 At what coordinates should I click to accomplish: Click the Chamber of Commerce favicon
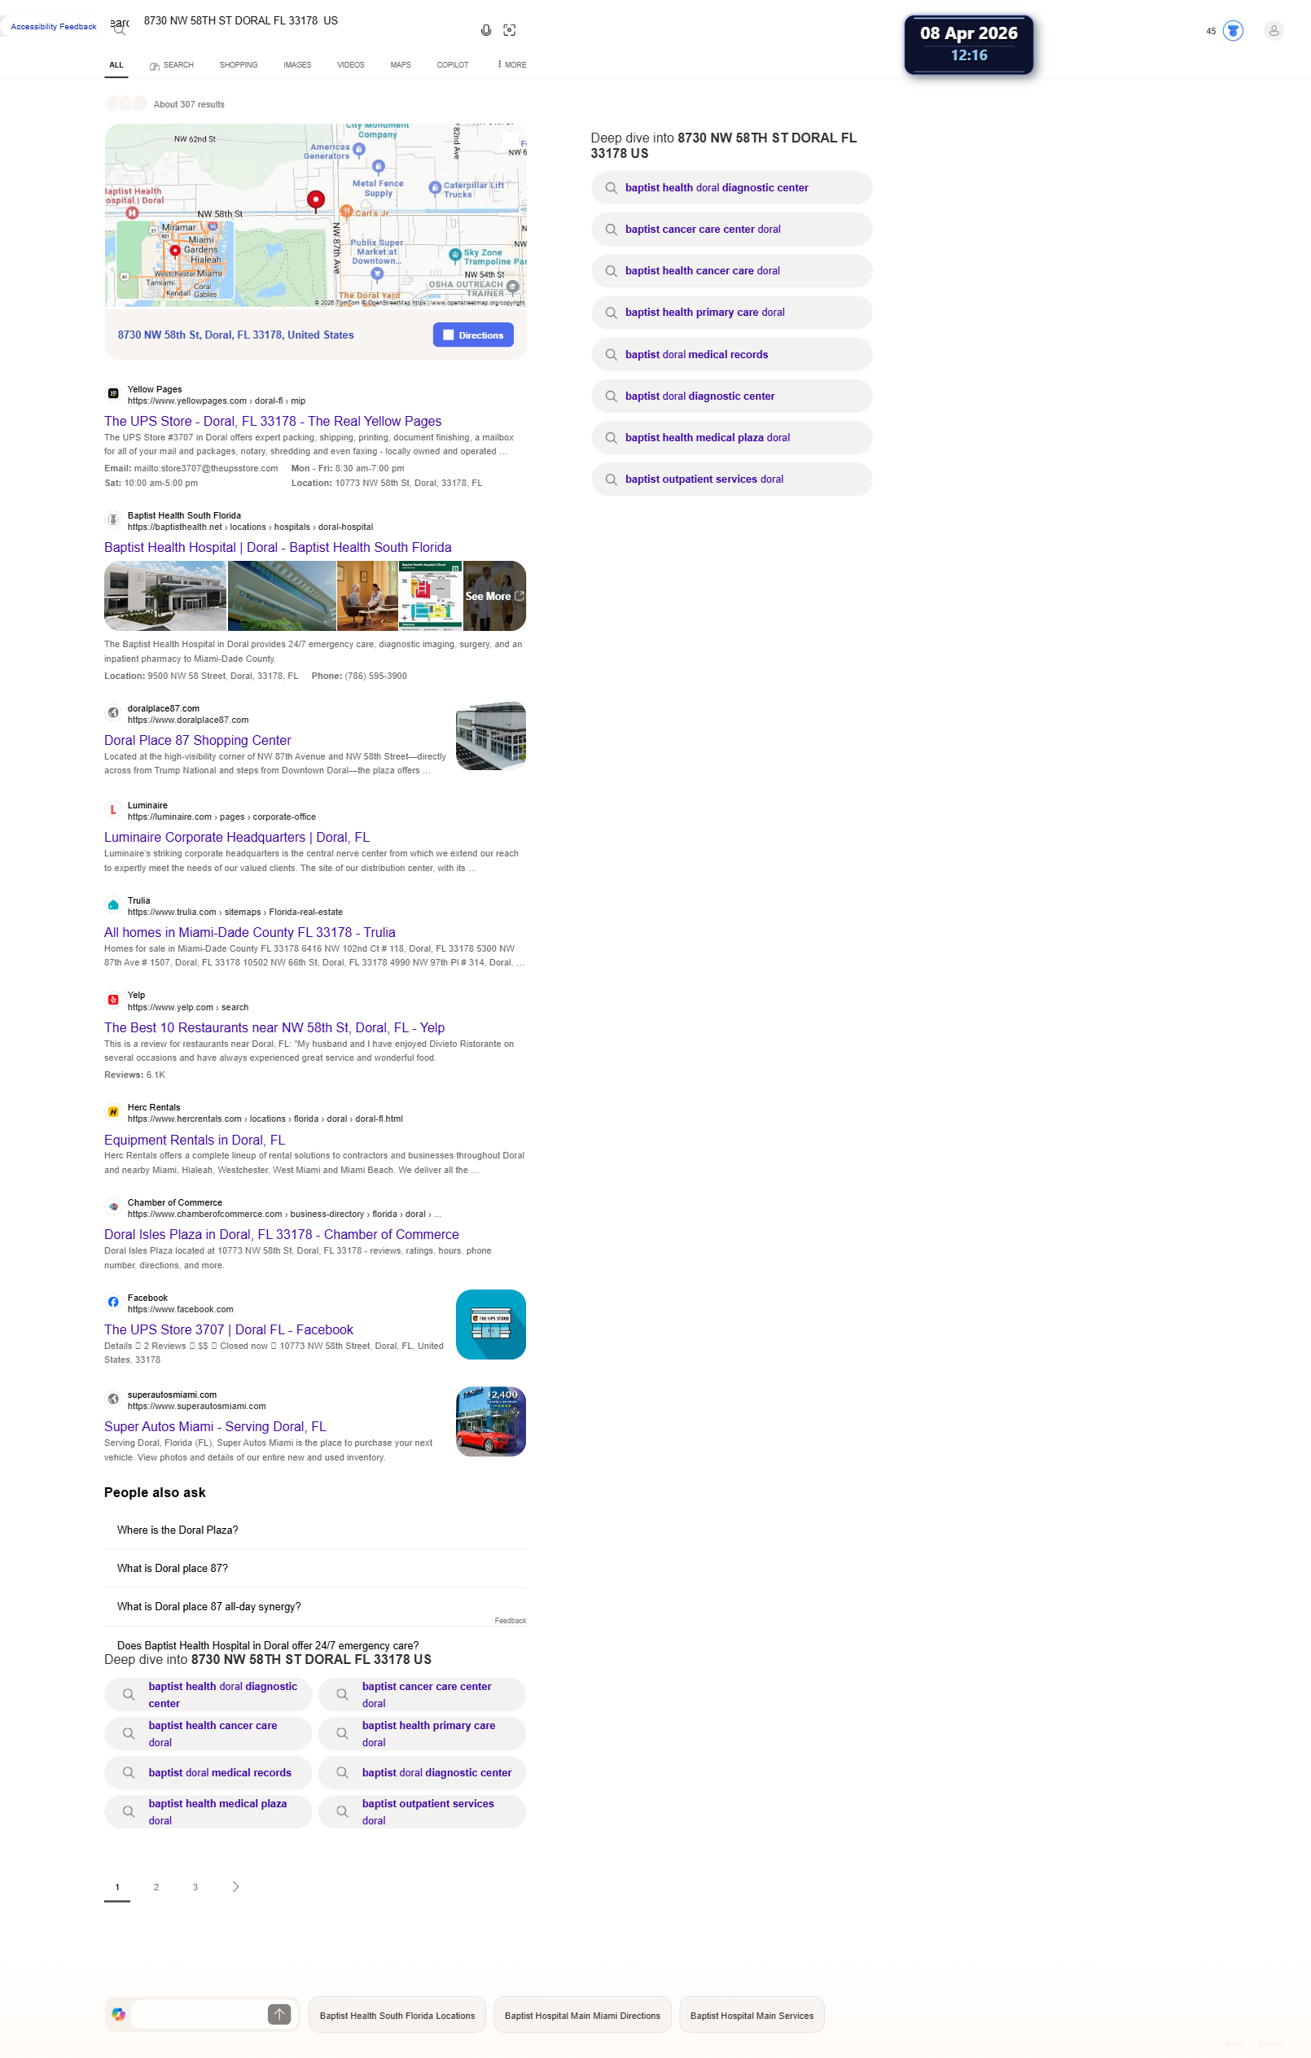pyautogui.click(x=113, y=1207)
